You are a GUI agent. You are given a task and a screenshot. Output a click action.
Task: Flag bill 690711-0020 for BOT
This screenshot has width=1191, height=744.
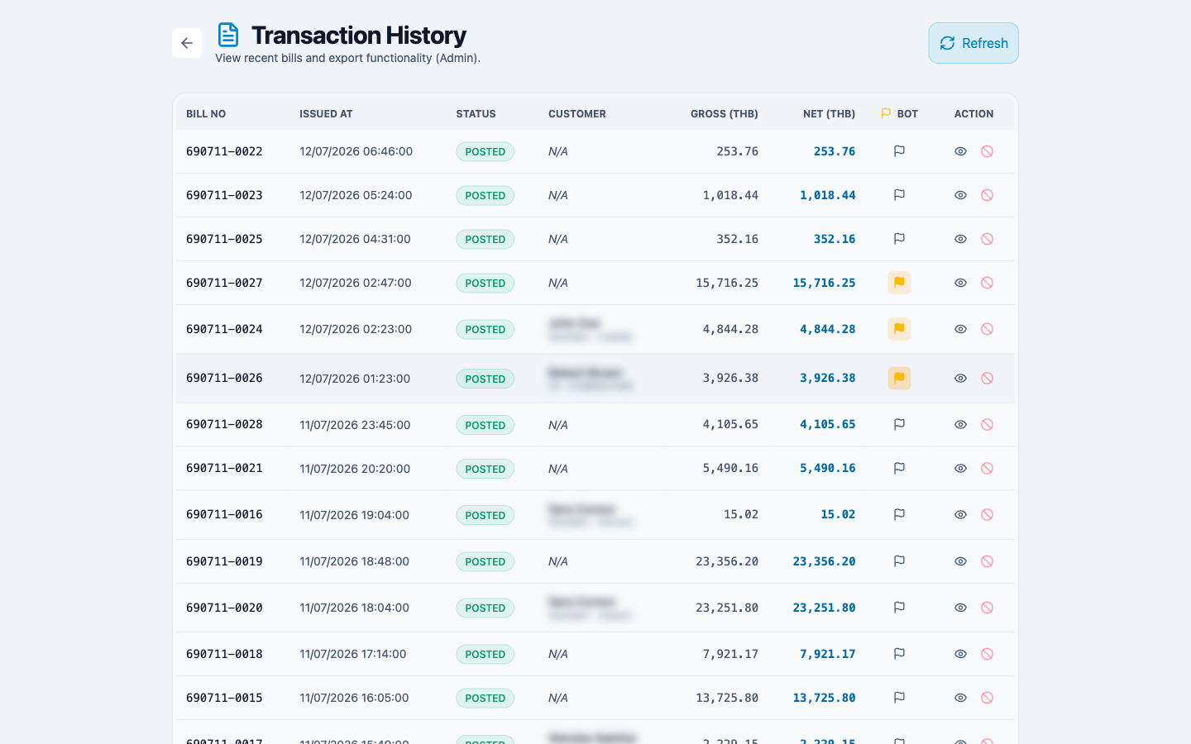[x=899, y=608]
